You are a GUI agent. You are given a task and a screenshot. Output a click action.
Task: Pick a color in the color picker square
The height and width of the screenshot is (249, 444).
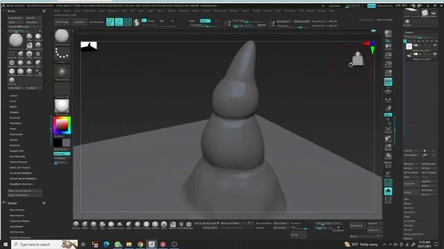coord(62,124)
